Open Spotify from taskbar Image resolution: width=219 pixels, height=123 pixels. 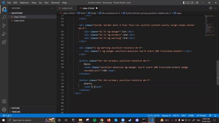[94, 120]
